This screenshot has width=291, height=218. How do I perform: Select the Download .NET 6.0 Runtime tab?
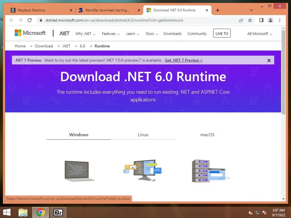pyautogui.click(x=177, y=10)
